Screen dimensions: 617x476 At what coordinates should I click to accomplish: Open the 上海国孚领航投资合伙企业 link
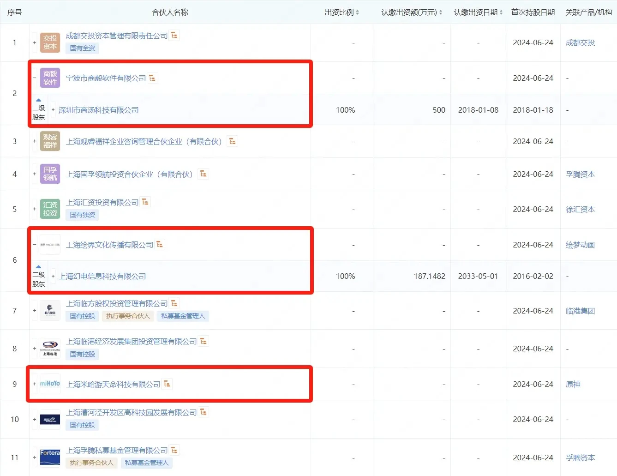(129, 175)
